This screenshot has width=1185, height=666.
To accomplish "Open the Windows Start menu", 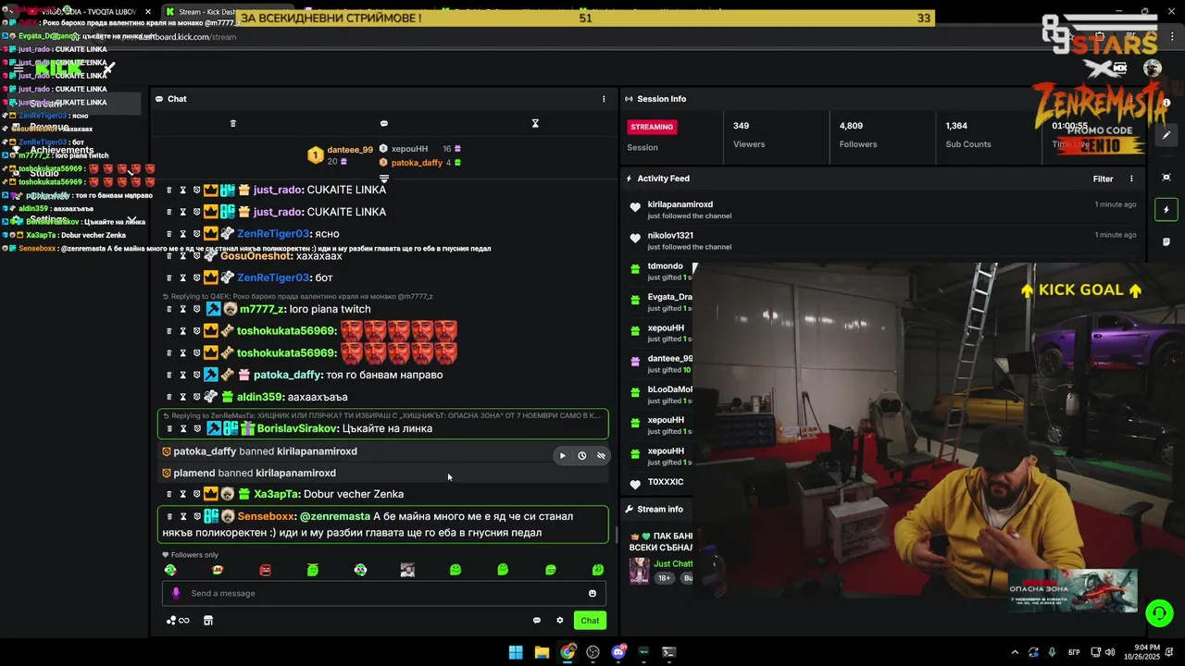I will click(x=516, y=652).
